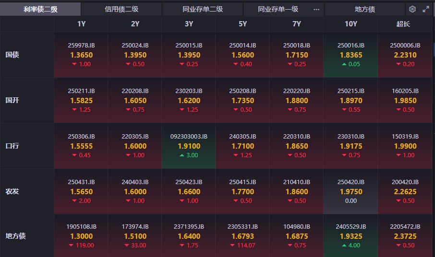Open the settings gear icon

pos(412,9)
